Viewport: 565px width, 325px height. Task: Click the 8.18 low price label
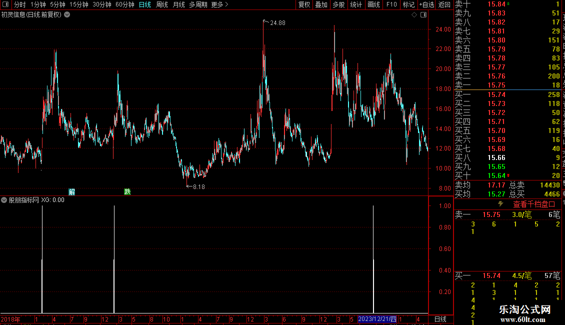pyautogui.click(x=198, y=186)
